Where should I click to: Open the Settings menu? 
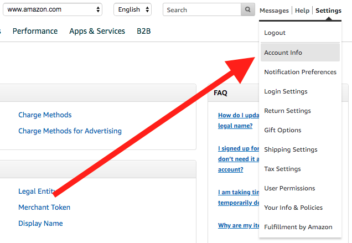tap(328, 11)
